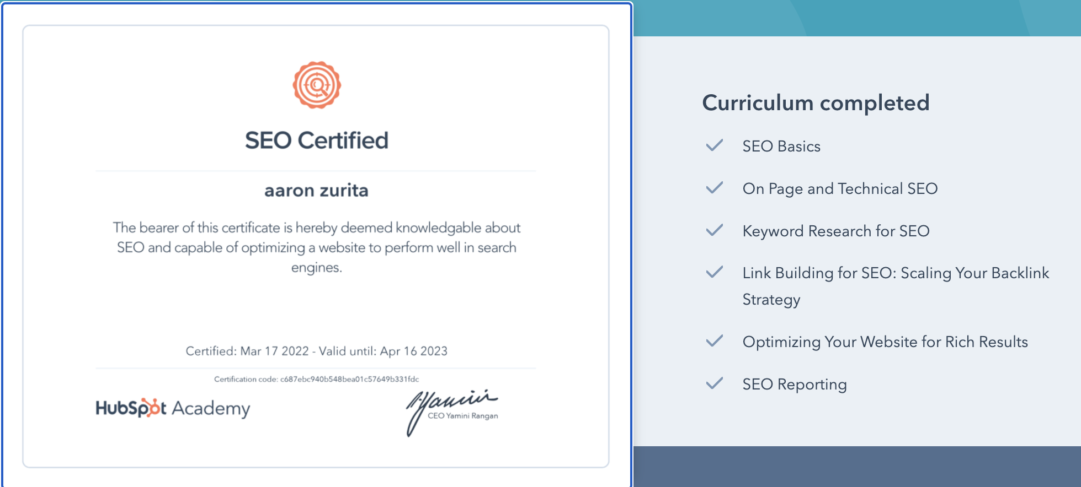The width and height of the screenshot is (1081, 487).
Task: Click the SEO Certified certificate title
Action: (317, 140)
